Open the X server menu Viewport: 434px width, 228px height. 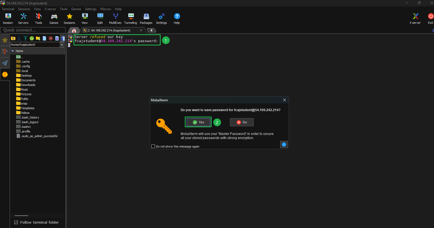tap(50, 9)
